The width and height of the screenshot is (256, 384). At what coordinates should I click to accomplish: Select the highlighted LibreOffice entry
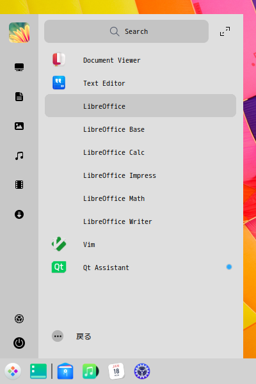coord(140,106)
